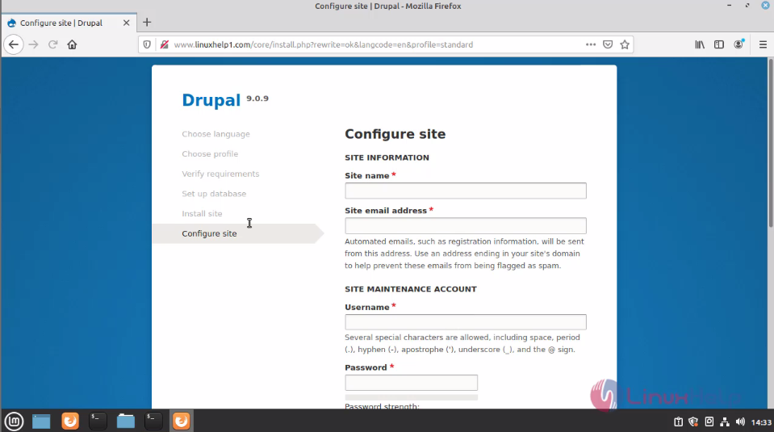
Task: Click the 'SITE MAINTENANCE ACCOUNT' heading
Action: coord(411,289)
